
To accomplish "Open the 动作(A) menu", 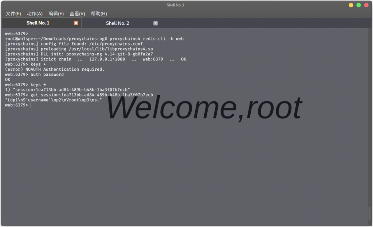I will click(x=35, y=13).
